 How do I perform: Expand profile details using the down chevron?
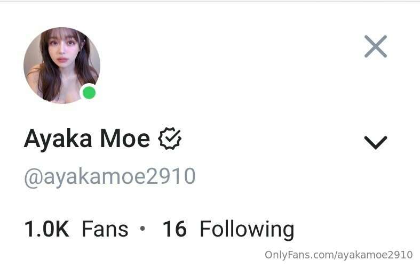click(376, 143)
